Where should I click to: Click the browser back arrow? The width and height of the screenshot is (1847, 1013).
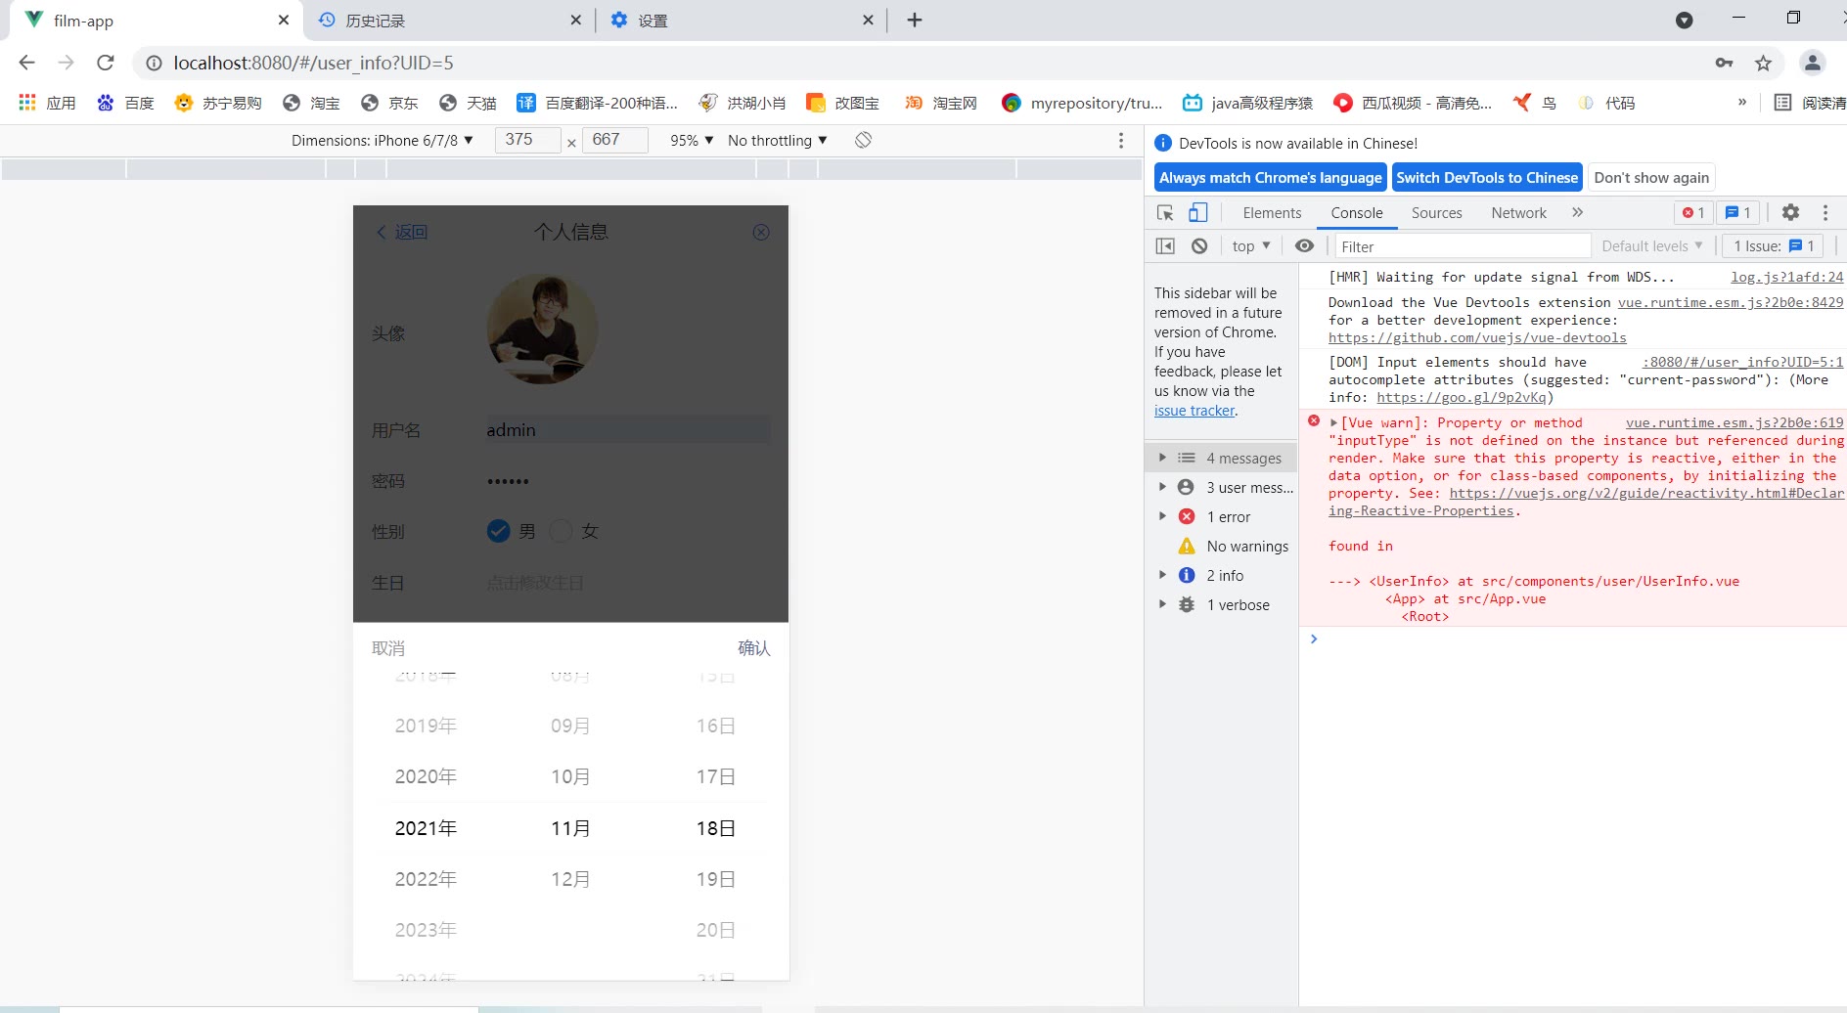tap(26, 63)
